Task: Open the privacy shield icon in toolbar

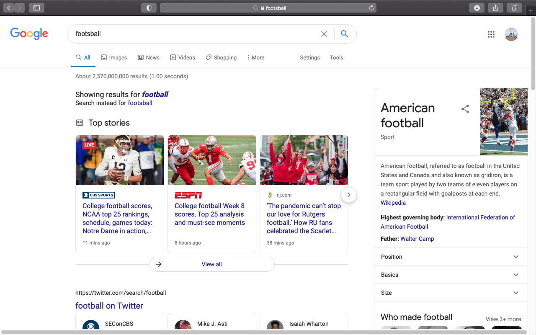Action: (149, 8)
